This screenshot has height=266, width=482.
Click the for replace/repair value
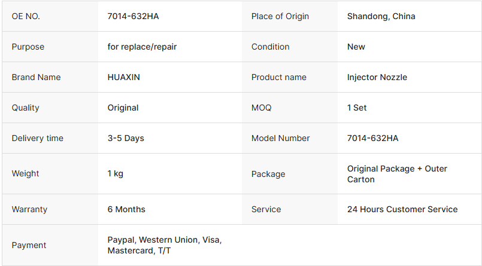pyautogui.click(x=142, y=47)
